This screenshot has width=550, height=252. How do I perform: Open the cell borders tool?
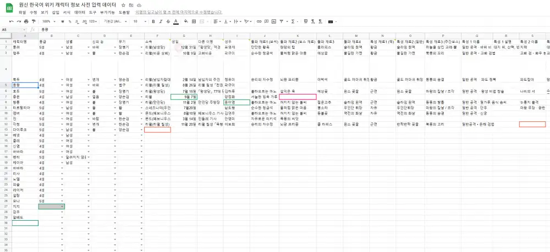click(194, 21)
